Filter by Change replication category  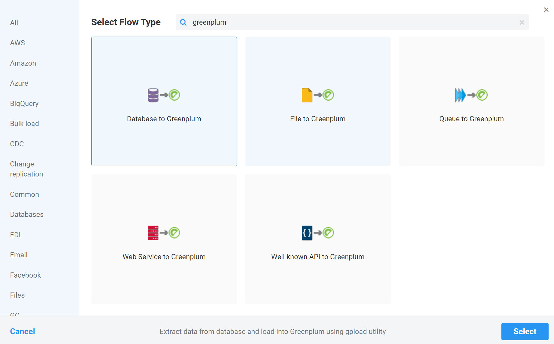point(27,169)
